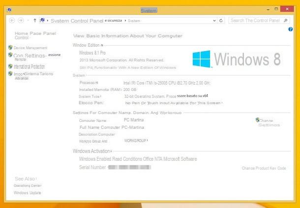
Task: Click shield icon beside Device Management
Action: point(10,48)
